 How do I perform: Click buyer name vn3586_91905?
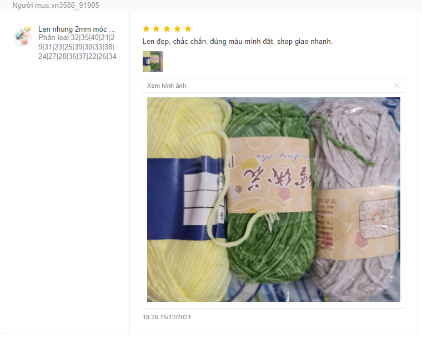click(56, 5)
